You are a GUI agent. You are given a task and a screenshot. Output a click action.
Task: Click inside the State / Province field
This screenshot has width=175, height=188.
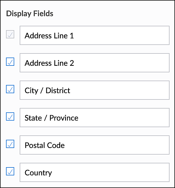point(94,118)
